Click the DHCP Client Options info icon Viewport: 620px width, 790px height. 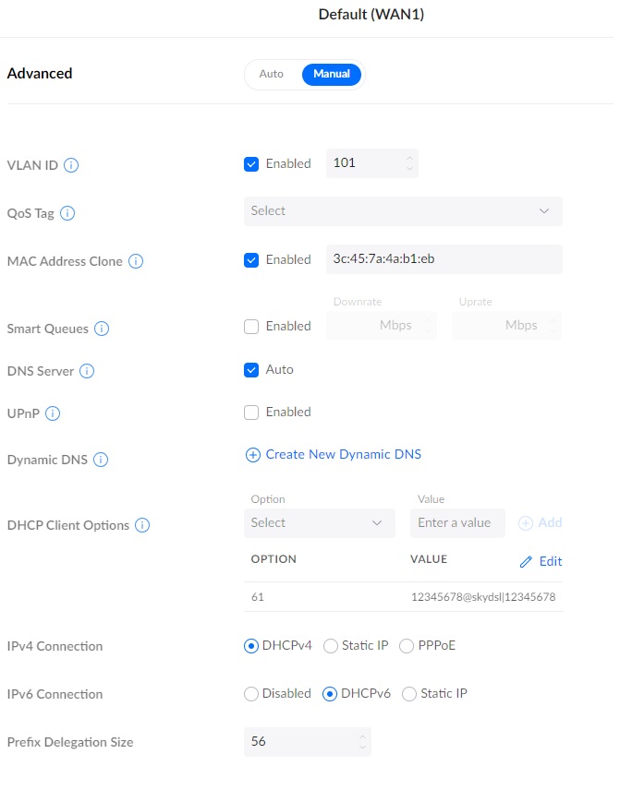(141, 525)
